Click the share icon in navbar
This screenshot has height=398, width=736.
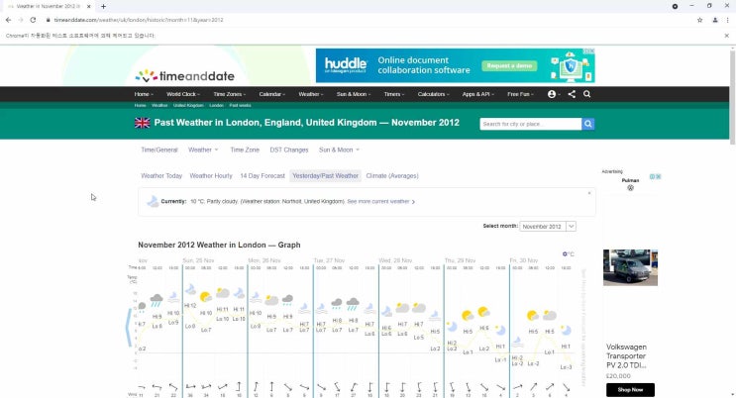572,94
